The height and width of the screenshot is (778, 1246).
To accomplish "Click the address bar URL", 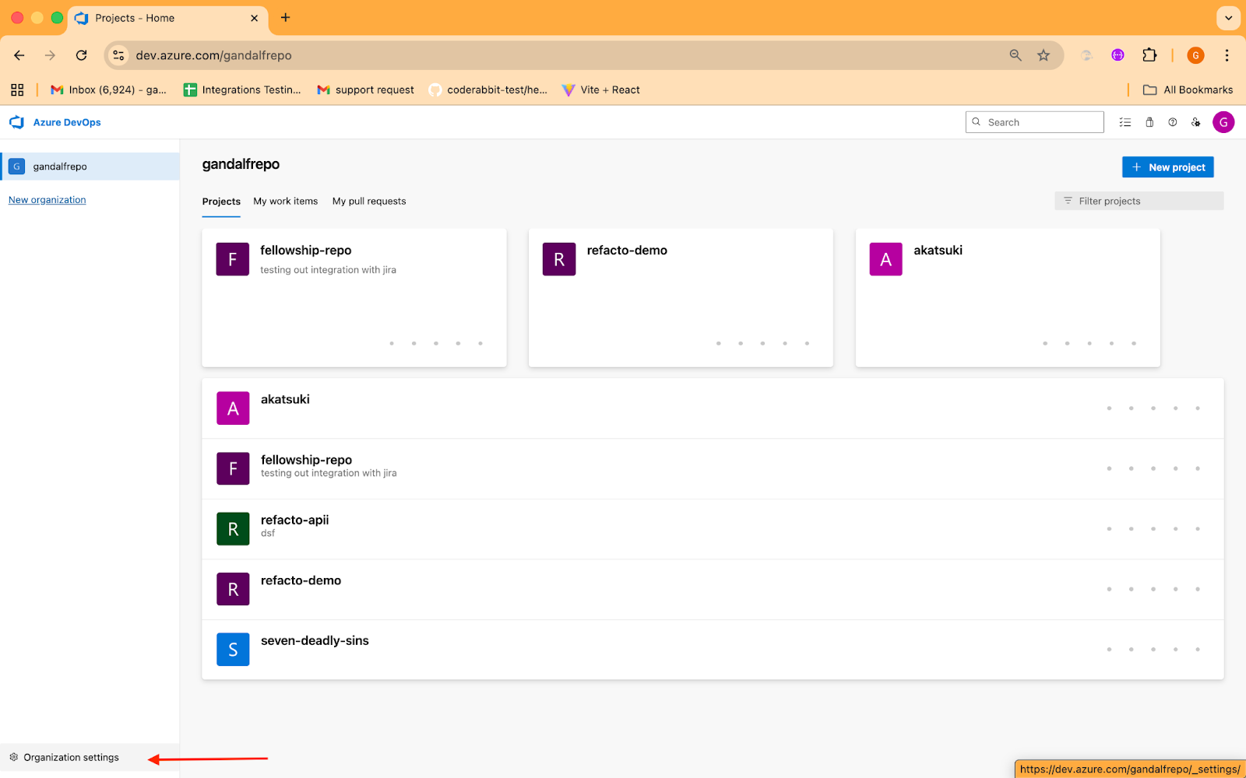I will point(214,55).
